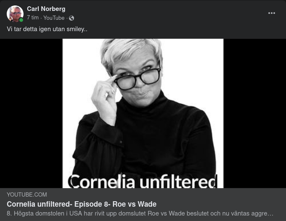The height and width of the screenshot is (221, 286).
Task: Click the YOUTUBE.COM domain label
Action: [27, 194]
